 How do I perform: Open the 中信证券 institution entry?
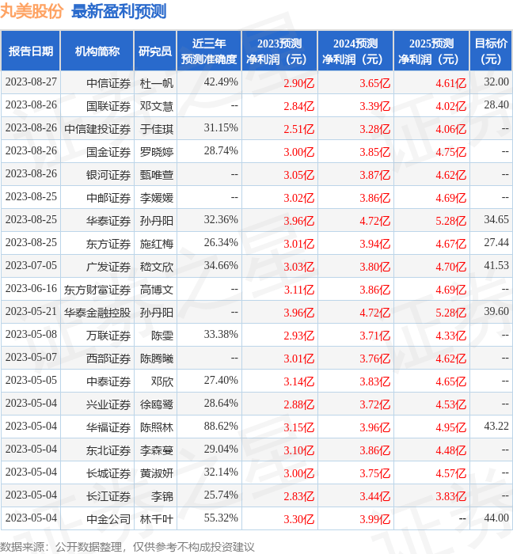pos(108,82)
